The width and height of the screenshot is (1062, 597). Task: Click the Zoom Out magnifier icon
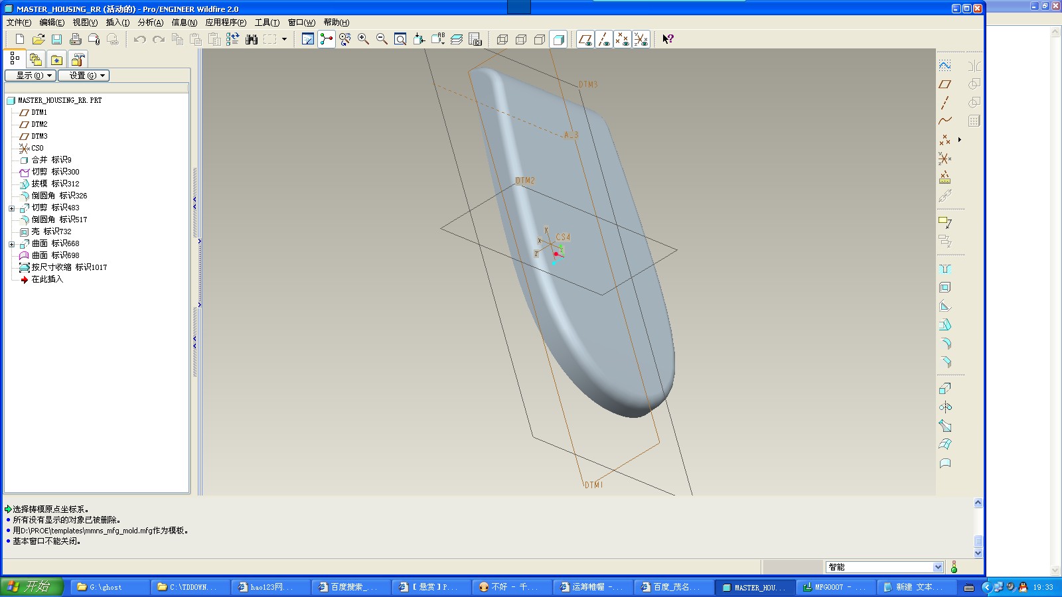[x=382, y=39]
